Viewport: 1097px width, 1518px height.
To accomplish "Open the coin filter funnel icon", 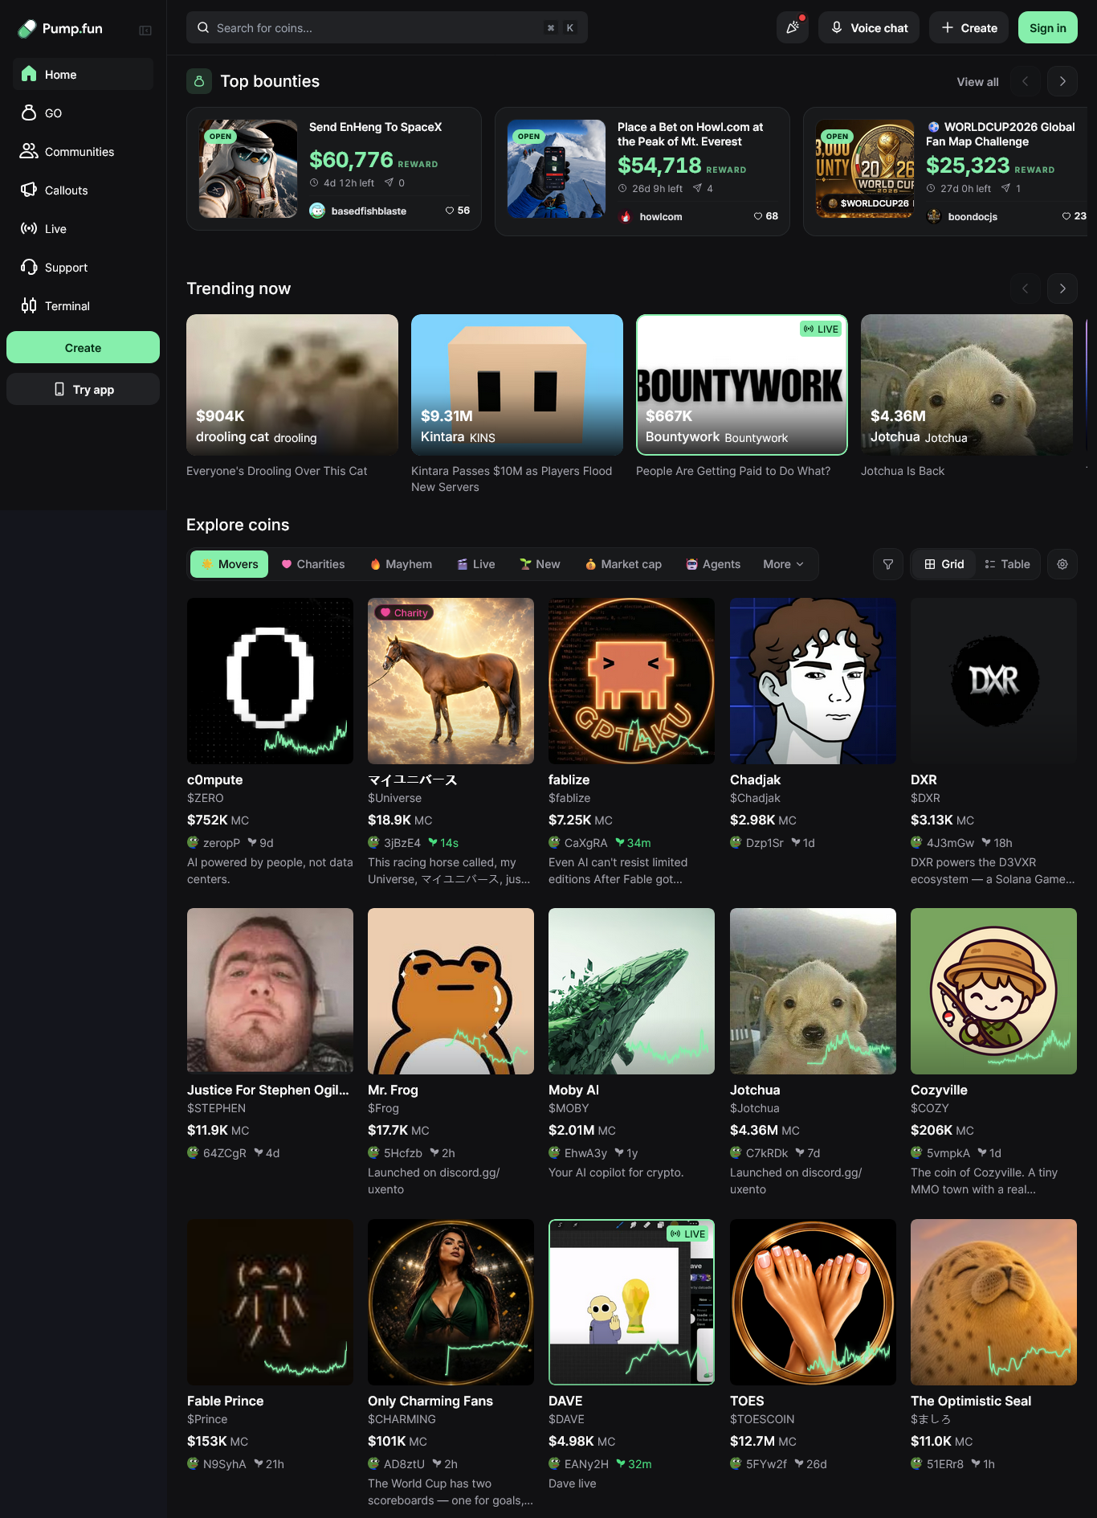I will (x=888, y=564).
